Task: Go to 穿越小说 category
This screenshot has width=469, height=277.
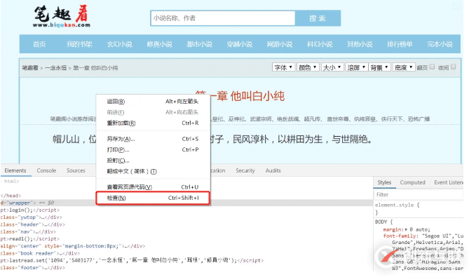Action: point(240,44)
